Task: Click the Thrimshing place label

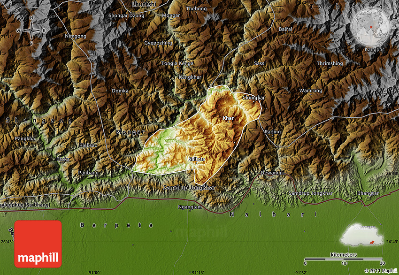Action: pyautogui.click(x=330, y=63)
